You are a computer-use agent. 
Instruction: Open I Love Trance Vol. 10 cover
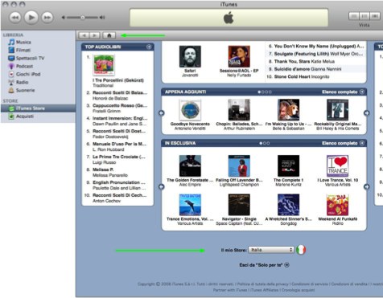337,165
